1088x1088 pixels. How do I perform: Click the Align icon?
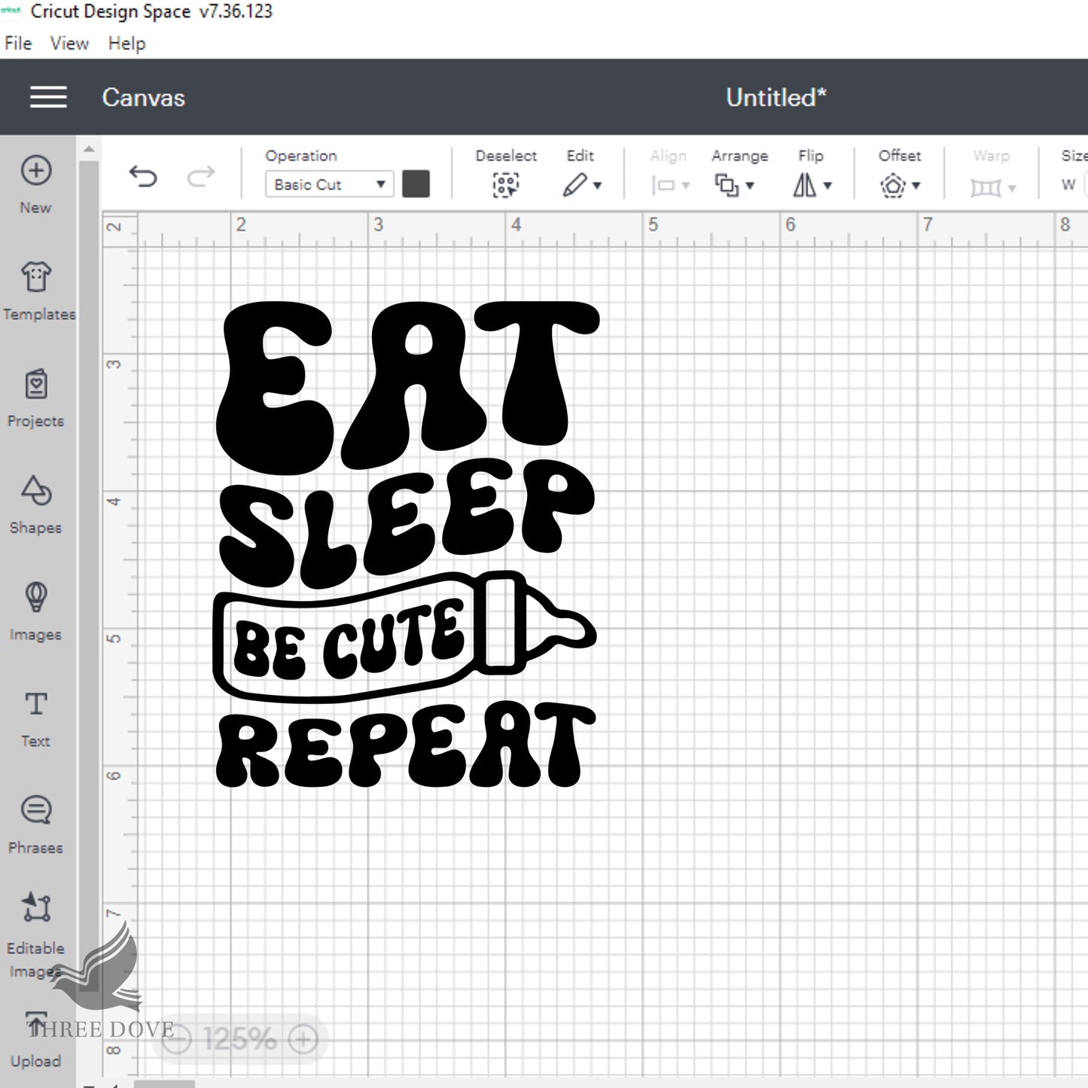(x=663, y=185)
